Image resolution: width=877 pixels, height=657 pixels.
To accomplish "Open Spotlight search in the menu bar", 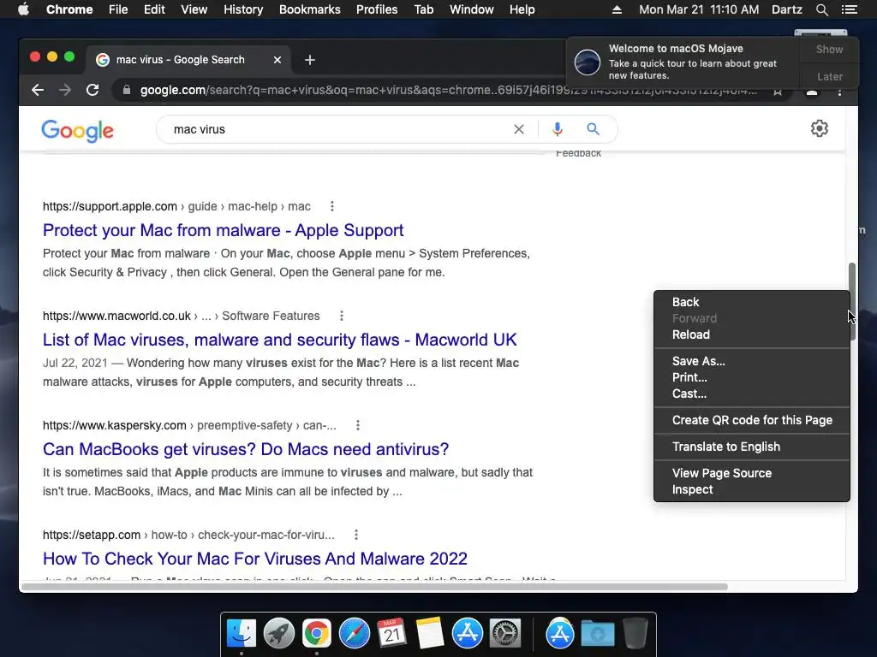I will [821, 9].
